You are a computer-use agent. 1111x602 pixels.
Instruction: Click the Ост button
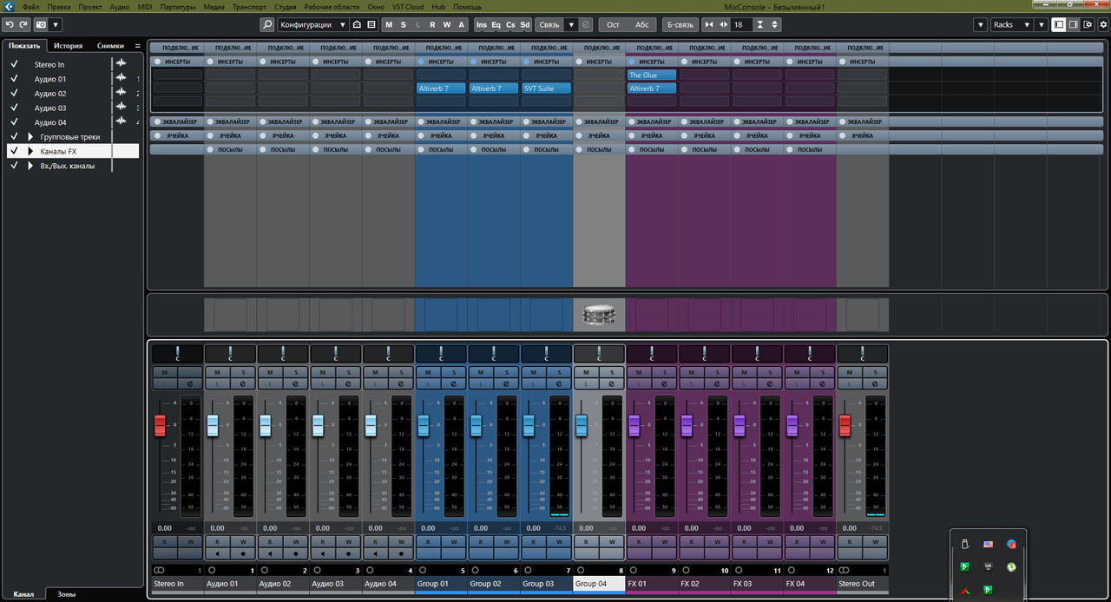point(613,24)
